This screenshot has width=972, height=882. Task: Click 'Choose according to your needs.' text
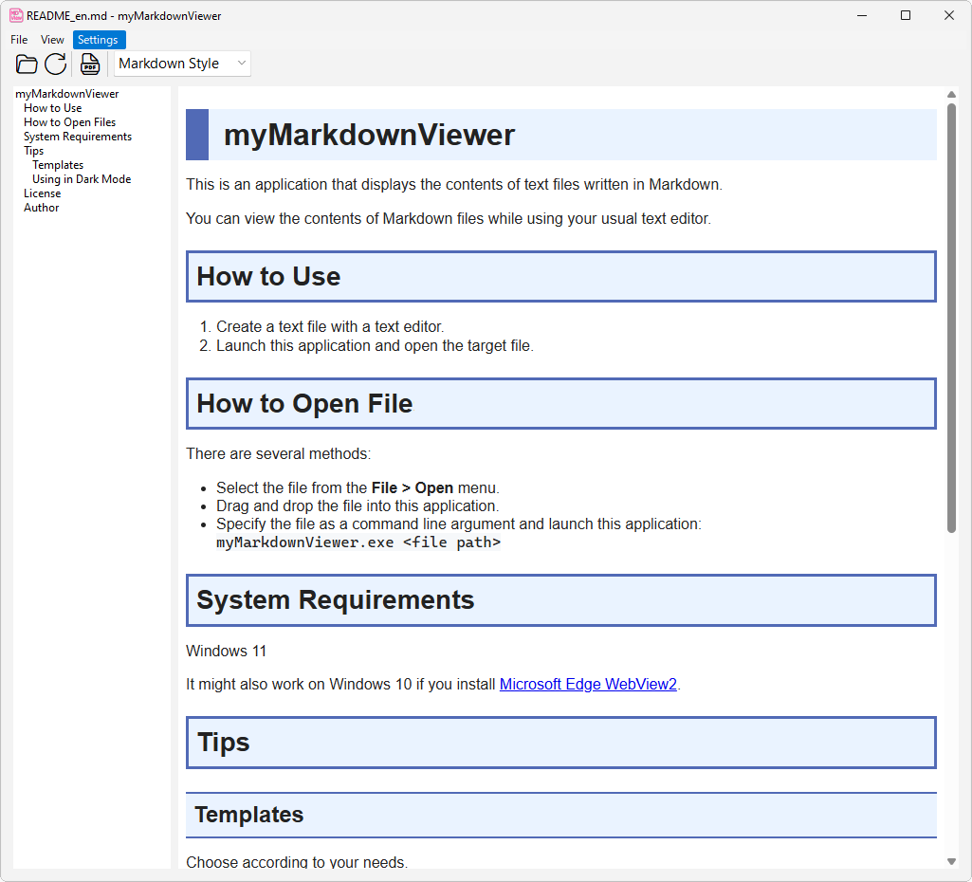point(297,861)
